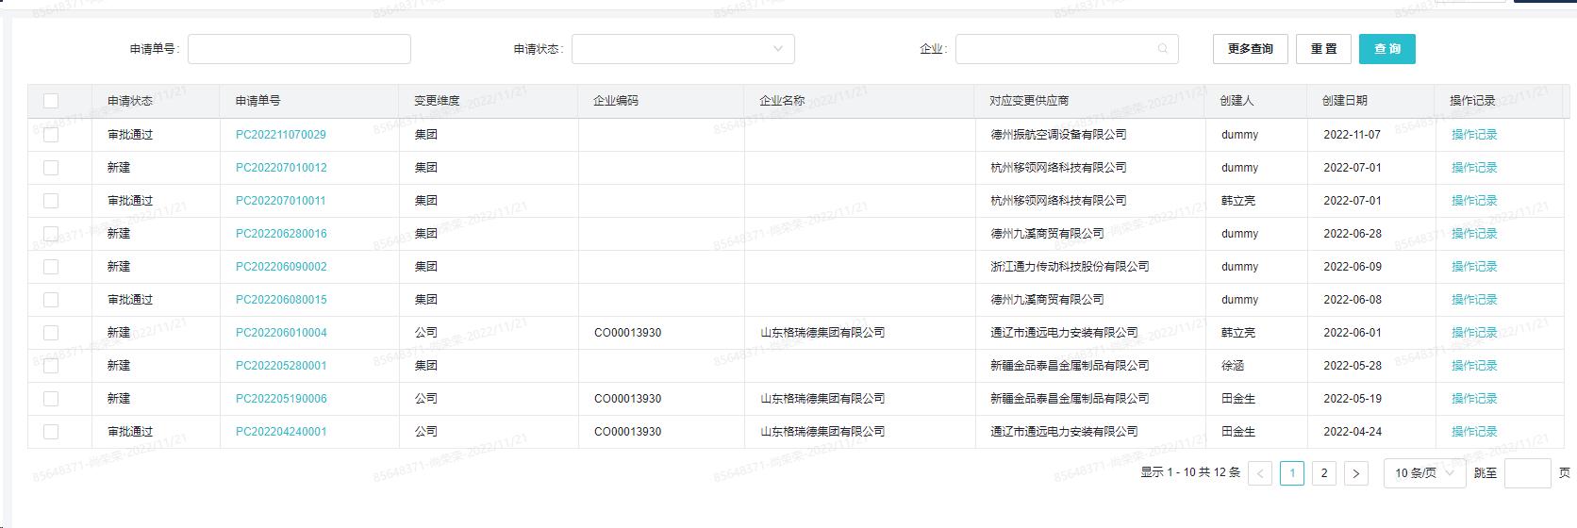Focus the 申请单号 input field
Image resolution: width=1577 pixels, height=528 pixels.
(x=299, y=49)
